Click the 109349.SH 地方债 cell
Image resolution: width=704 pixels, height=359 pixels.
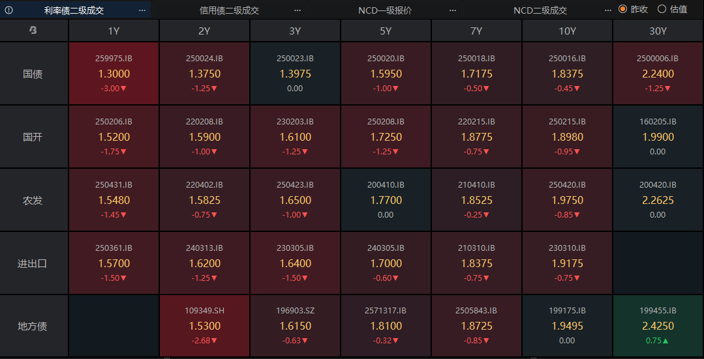[x=204, y=326]
